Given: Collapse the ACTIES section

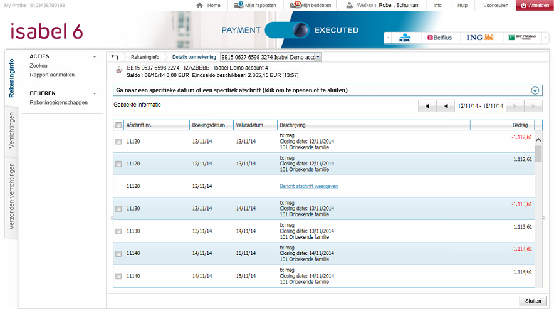Looking at the screenshot, I should (95, 56).
